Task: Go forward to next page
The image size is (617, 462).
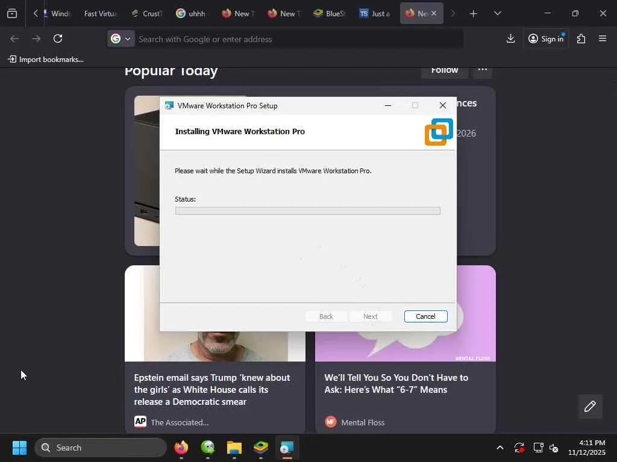Action: point(36,38)
